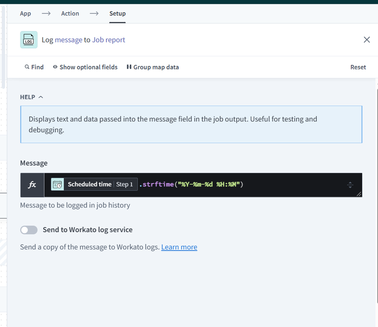Select the Scheduled time Step 1 datapill

pos(94,184)
